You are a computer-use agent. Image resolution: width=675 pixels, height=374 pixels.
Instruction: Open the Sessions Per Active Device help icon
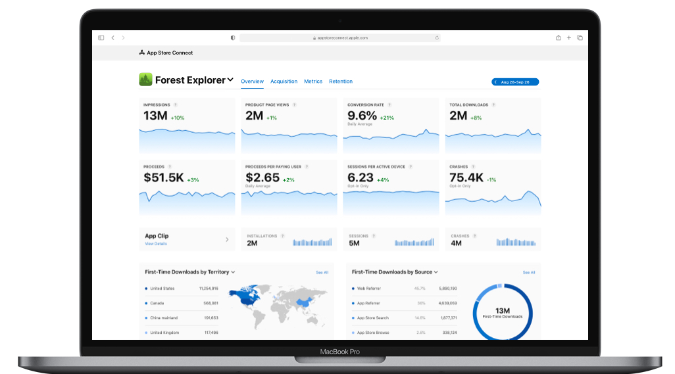(411, 167)
